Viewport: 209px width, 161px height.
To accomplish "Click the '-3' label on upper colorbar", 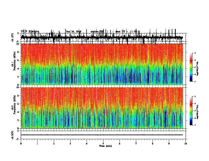I will click(194, 53).
